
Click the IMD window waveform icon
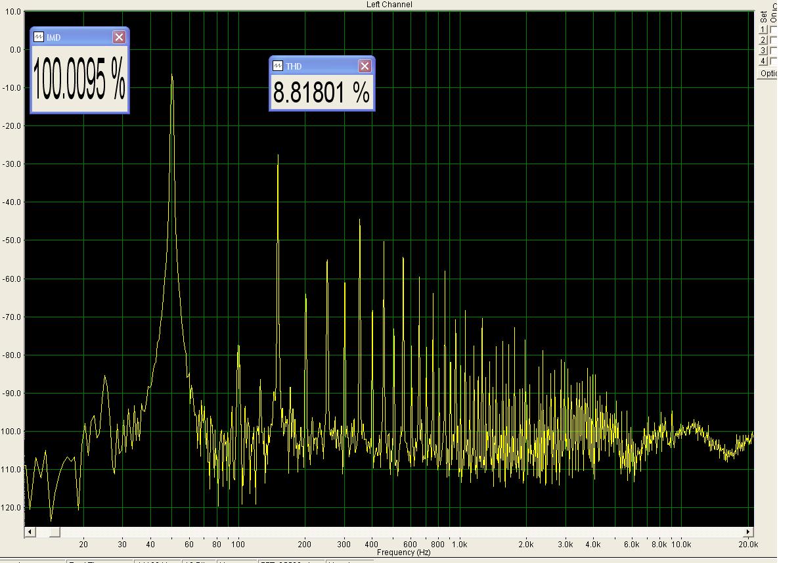(39, 37)
